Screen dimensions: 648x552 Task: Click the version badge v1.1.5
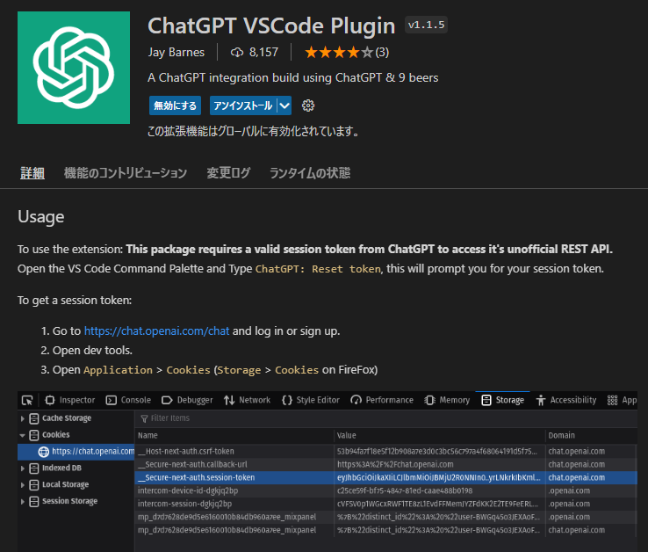426,25
